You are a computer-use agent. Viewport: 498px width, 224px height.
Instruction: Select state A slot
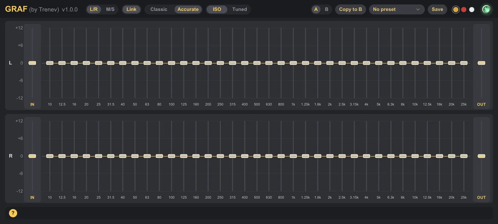point(316,10)
